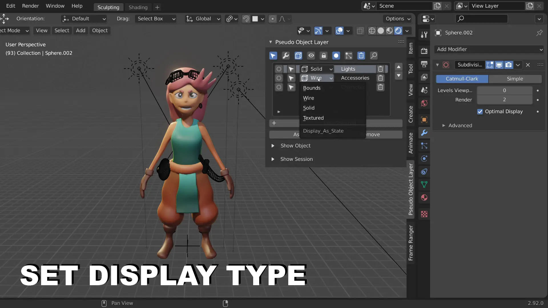Delete the Lights layer with trash icon
Screen dimensions: 548x308
click(380, 69)
